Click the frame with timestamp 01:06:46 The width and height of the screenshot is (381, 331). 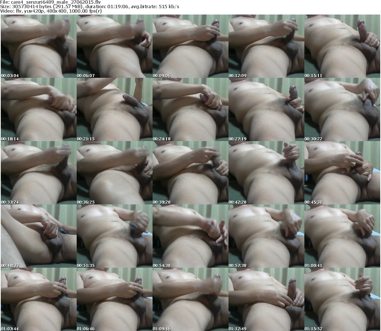click(115, 299)
